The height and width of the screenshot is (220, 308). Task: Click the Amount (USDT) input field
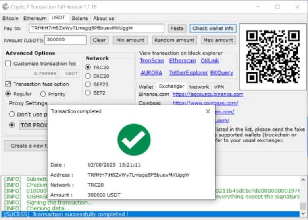coord(65,40)
